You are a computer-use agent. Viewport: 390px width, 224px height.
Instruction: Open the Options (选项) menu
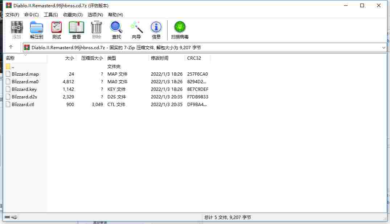(95, 14)
